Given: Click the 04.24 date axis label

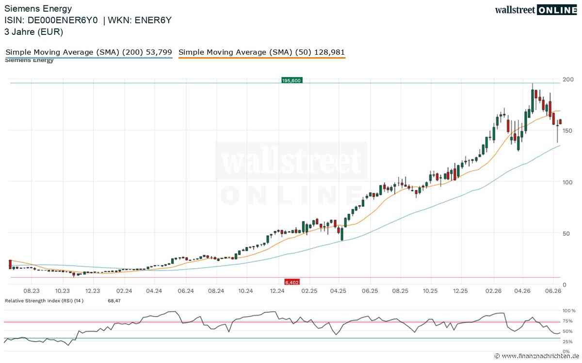Looking at the screenshot, I should click(154, 291).
